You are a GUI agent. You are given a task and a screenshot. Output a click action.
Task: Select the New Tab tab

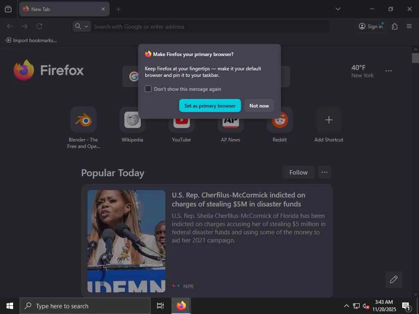click(64, 9)
